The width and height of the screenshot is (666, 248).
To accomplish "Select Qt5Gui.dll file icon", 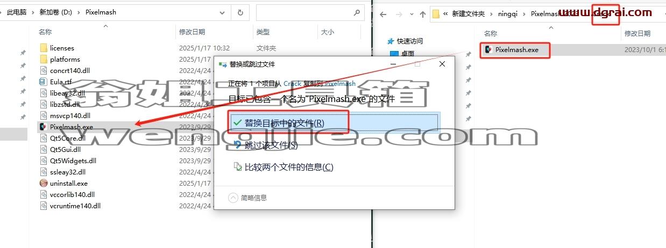I will click(44, 149).
